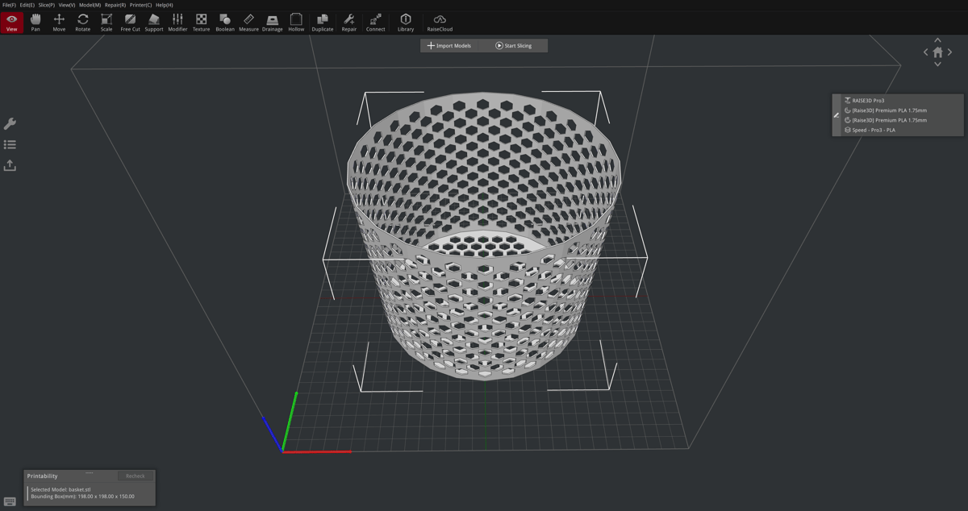Click the keyboard shortcuts icon
968x511 pixels.
(10, 501)
